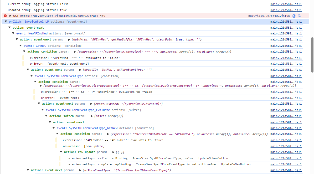Screen dimensions: 314x174
Task: Click 'dataview.setAsync called. epBinding' message
Action: coord(147,158)
